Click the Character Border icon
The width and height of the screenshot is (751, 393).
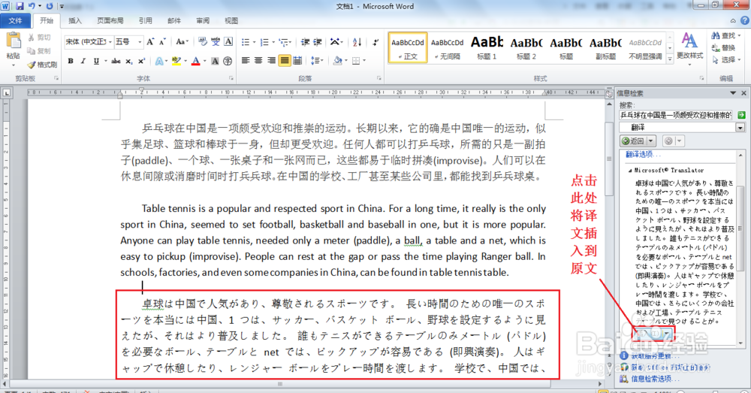coord(228,41)
